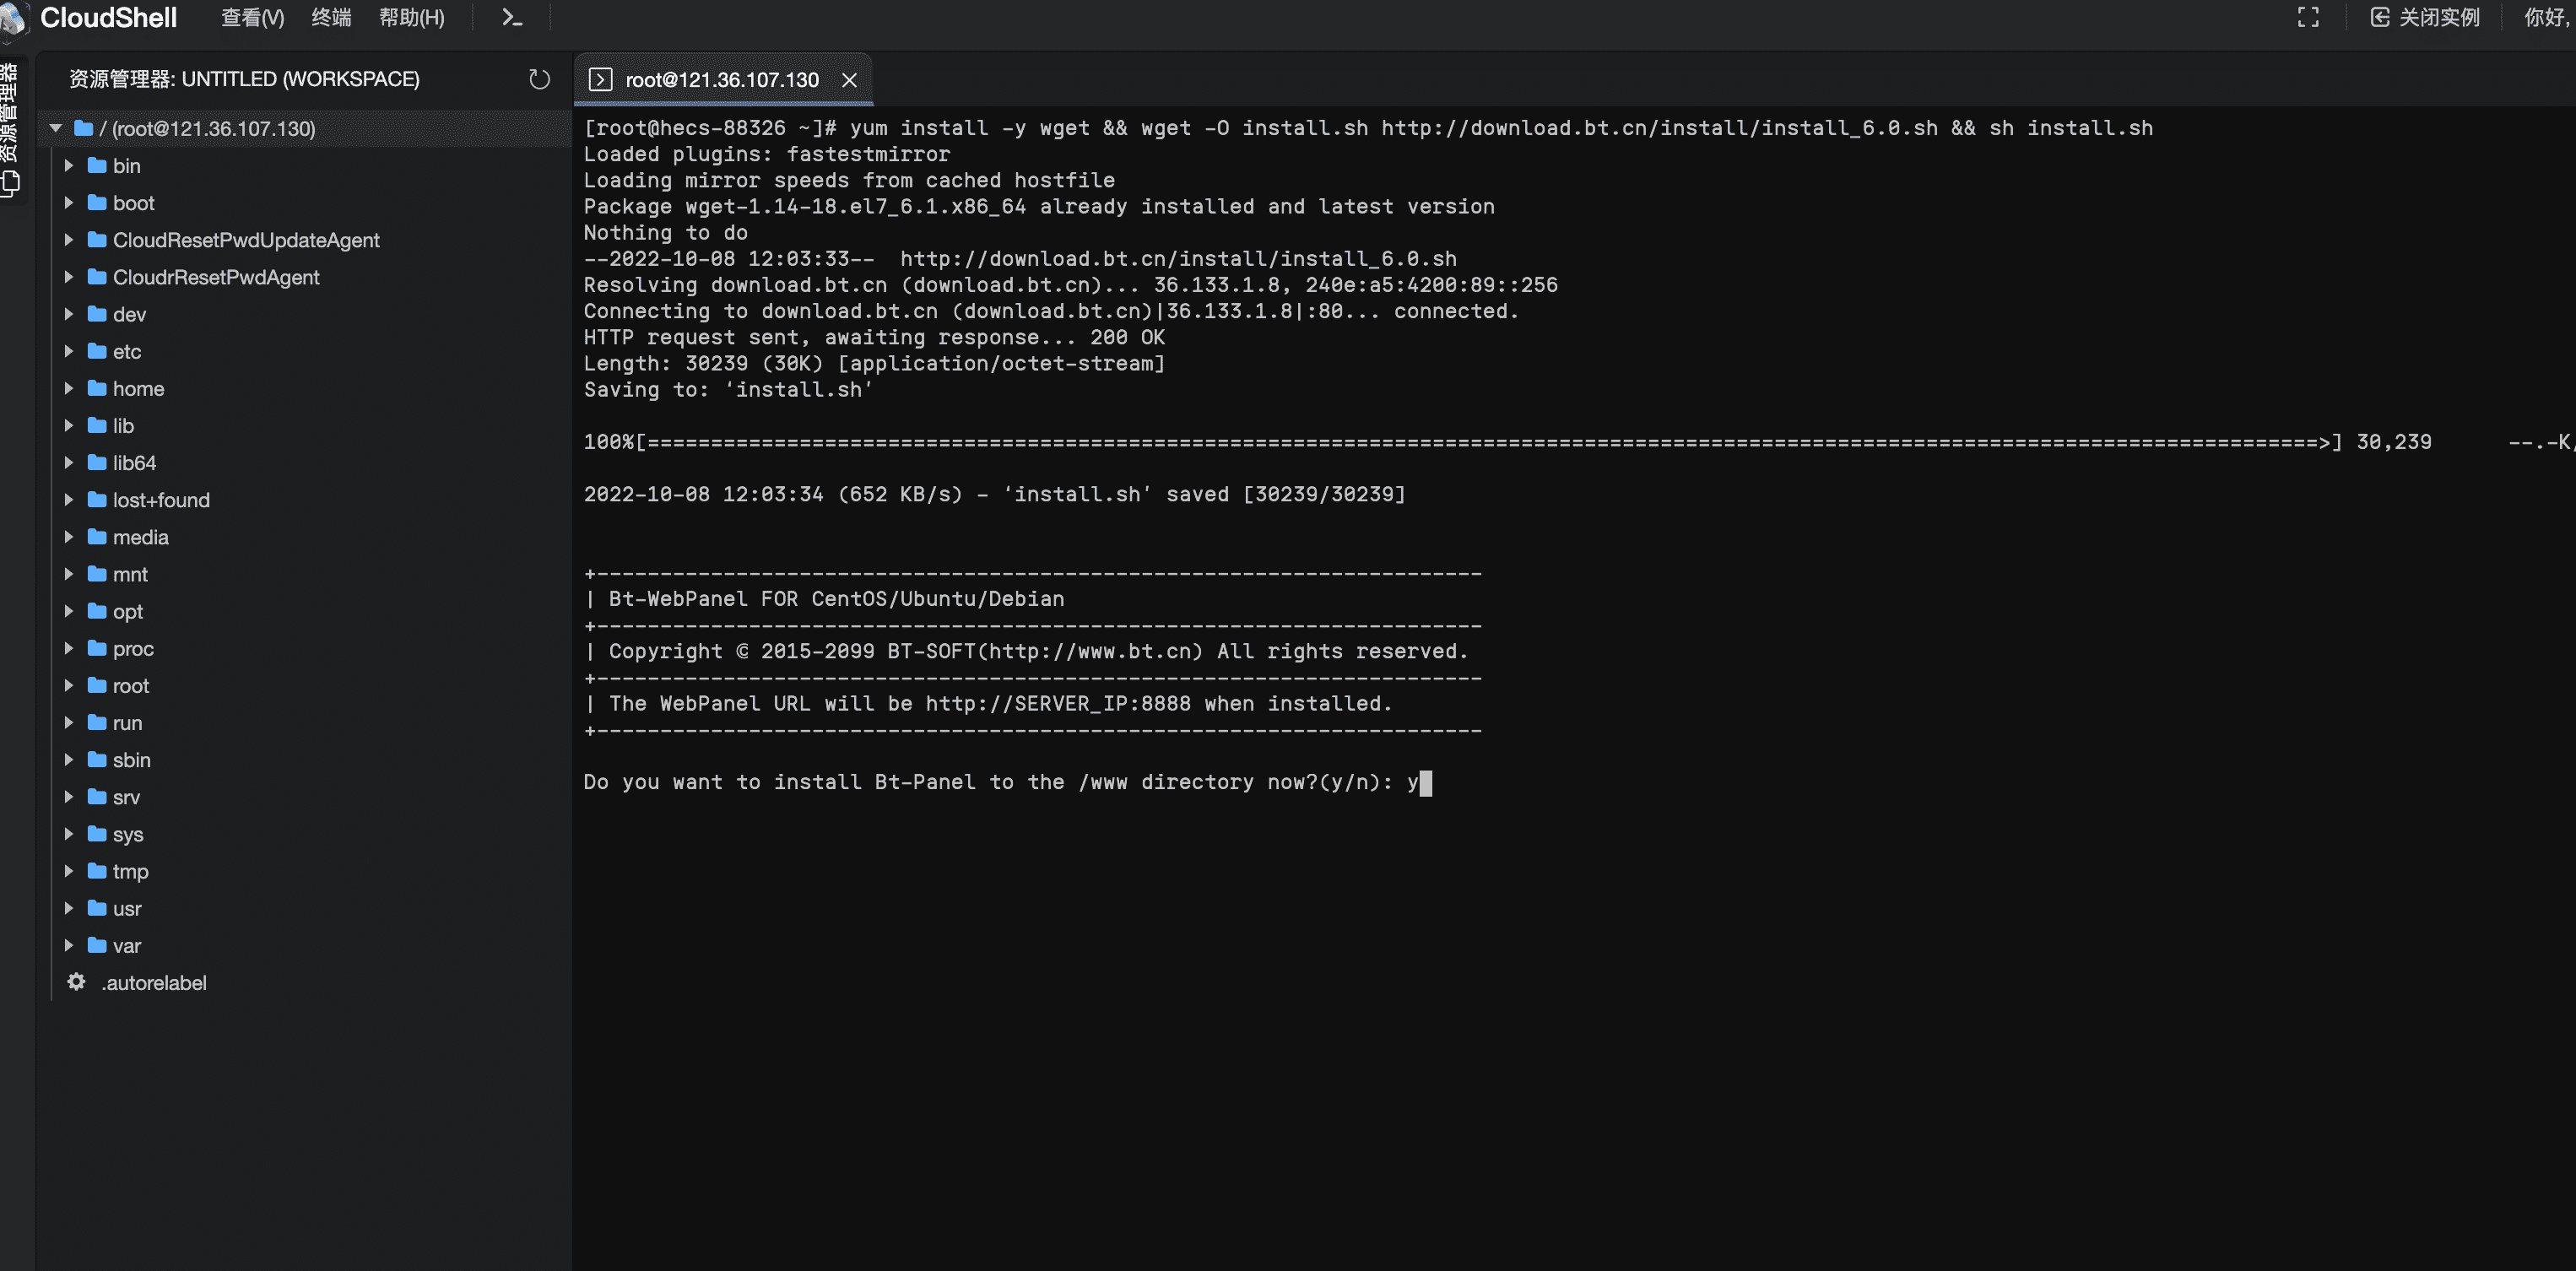Open the 终端 menu

pos(331,17)
